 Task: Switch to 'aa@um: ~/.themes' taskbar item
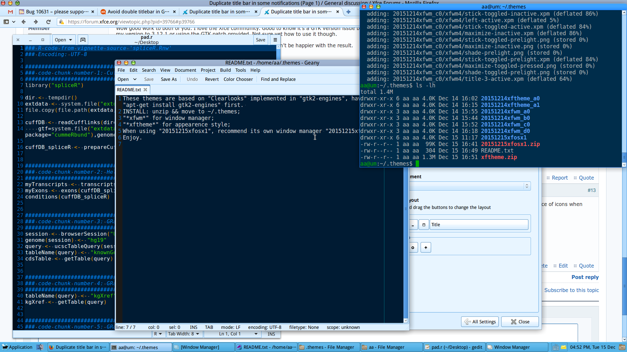[141, 347]
